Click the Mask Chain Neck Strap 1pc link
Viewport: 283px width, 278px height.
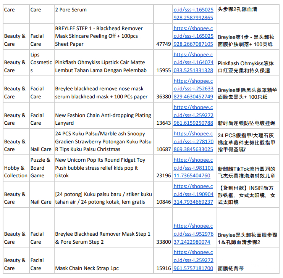[193, 260]
